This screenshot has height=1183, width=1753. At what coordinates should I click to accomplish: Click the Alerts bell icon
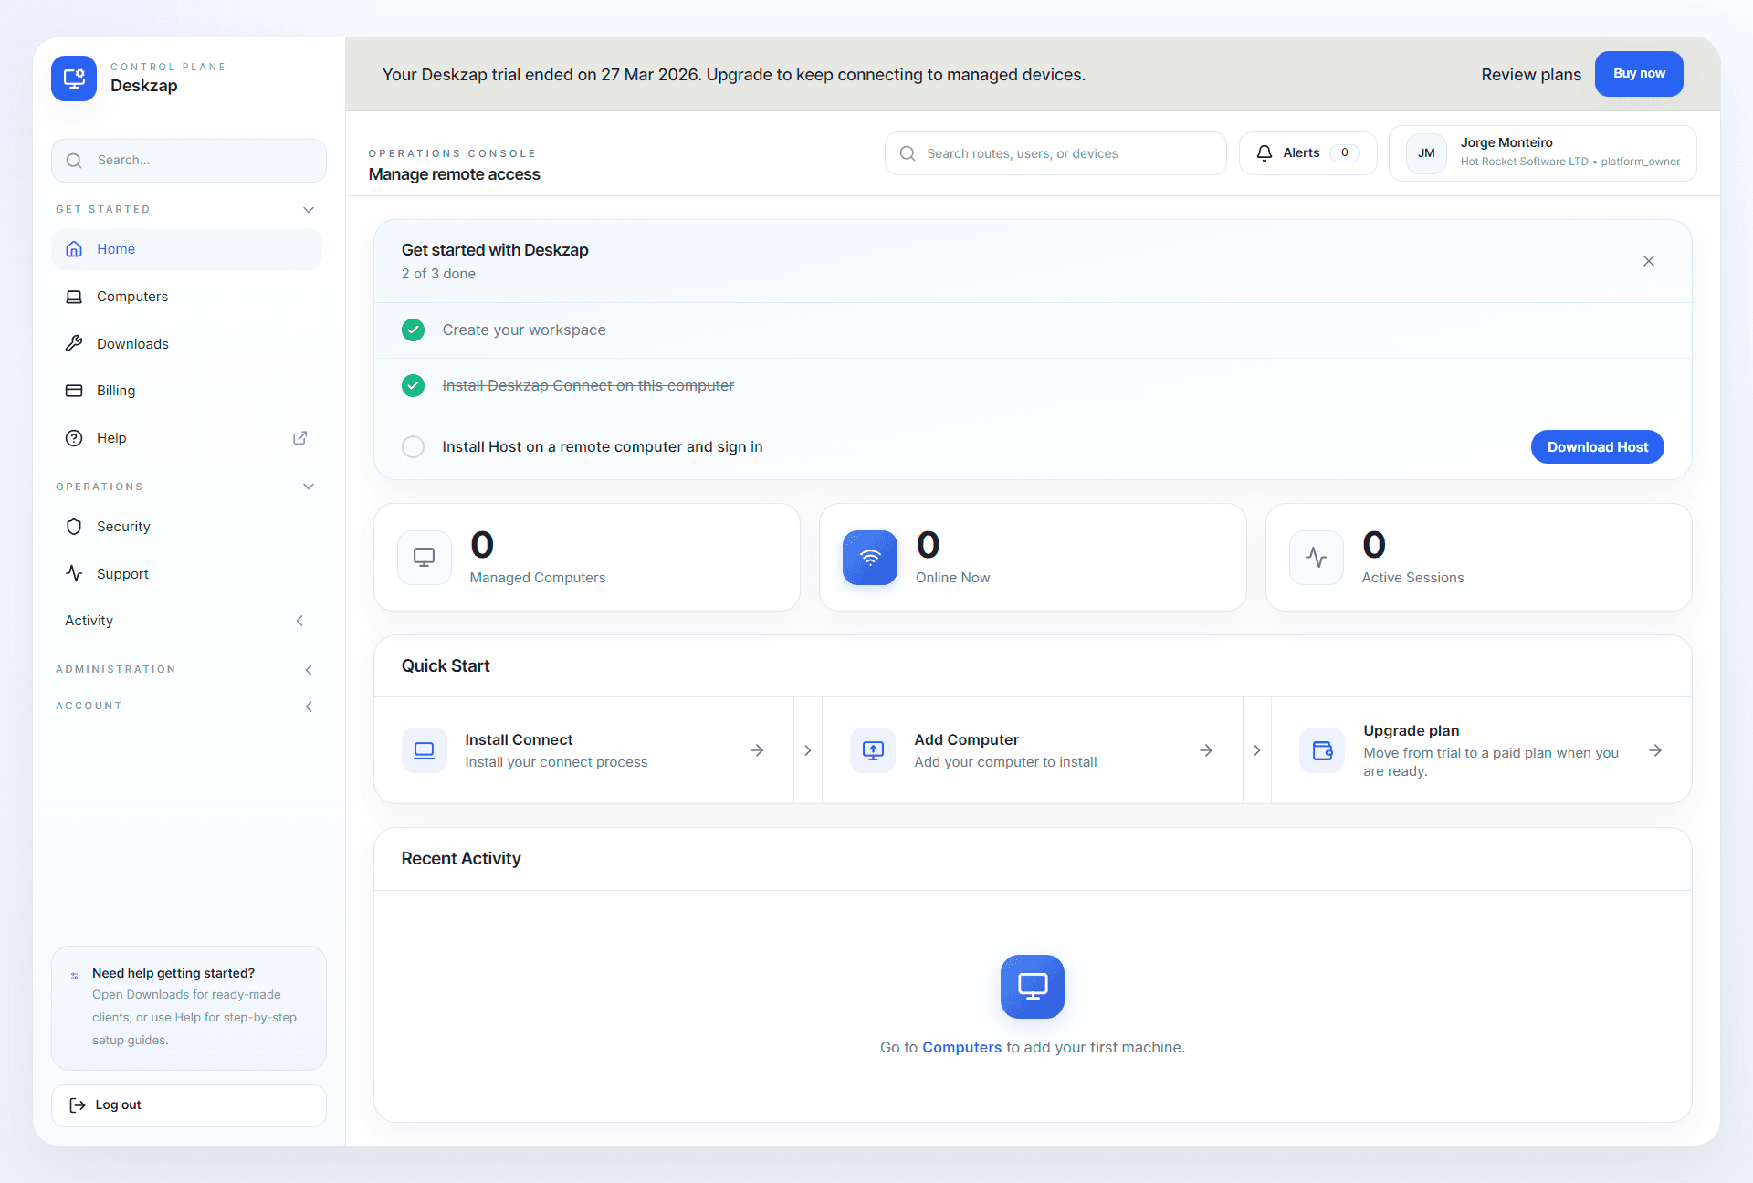click(x=1265, y=152)
